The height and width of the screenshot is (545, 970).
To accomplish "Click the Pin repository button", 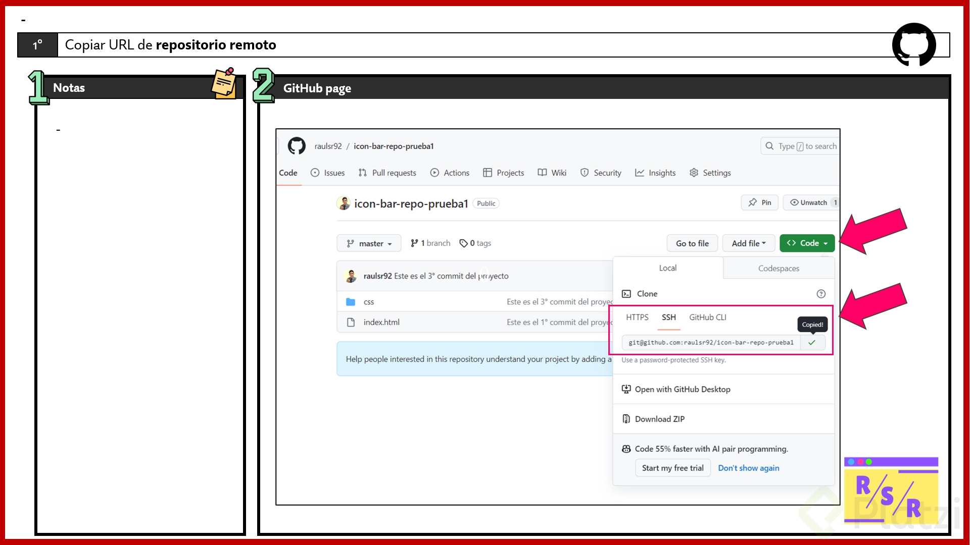I will click(760, 202).
